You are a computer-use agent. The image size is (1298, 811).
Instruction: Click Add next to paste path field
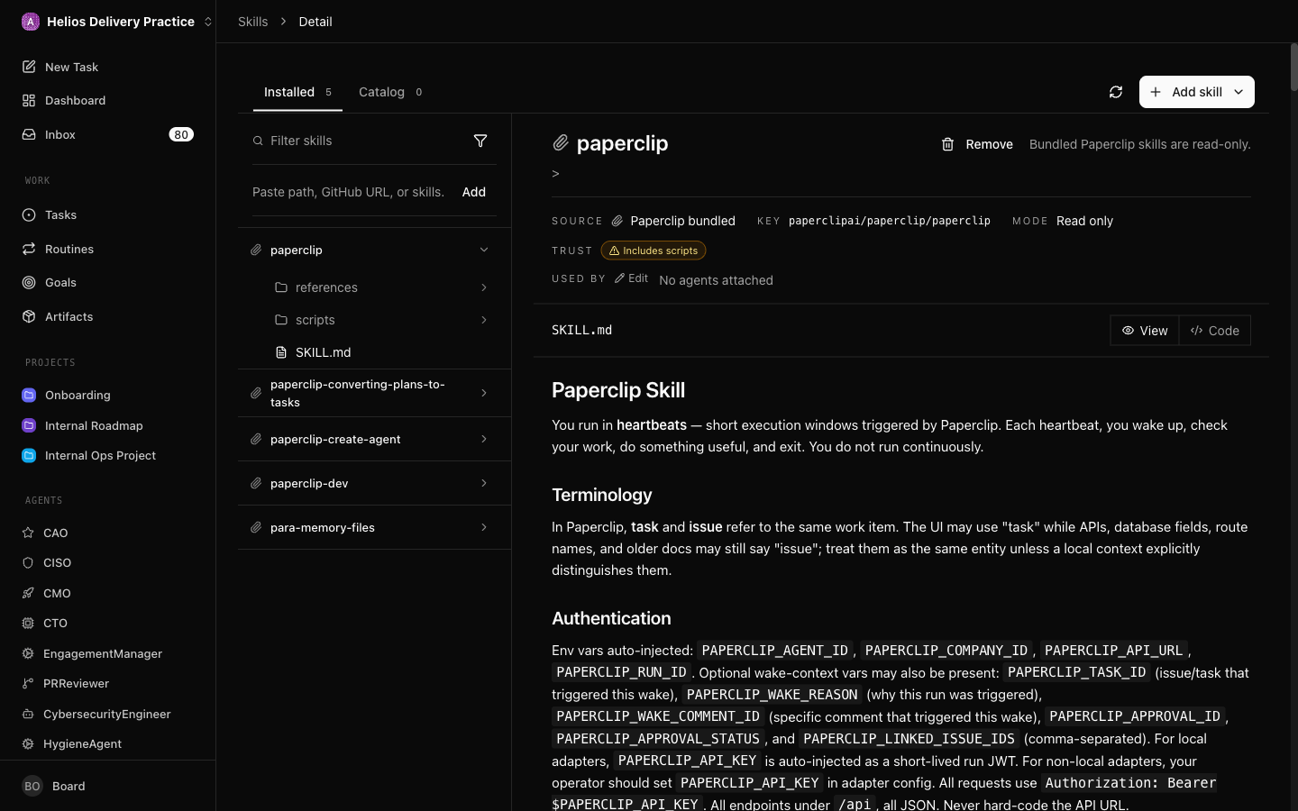(474, 192)
